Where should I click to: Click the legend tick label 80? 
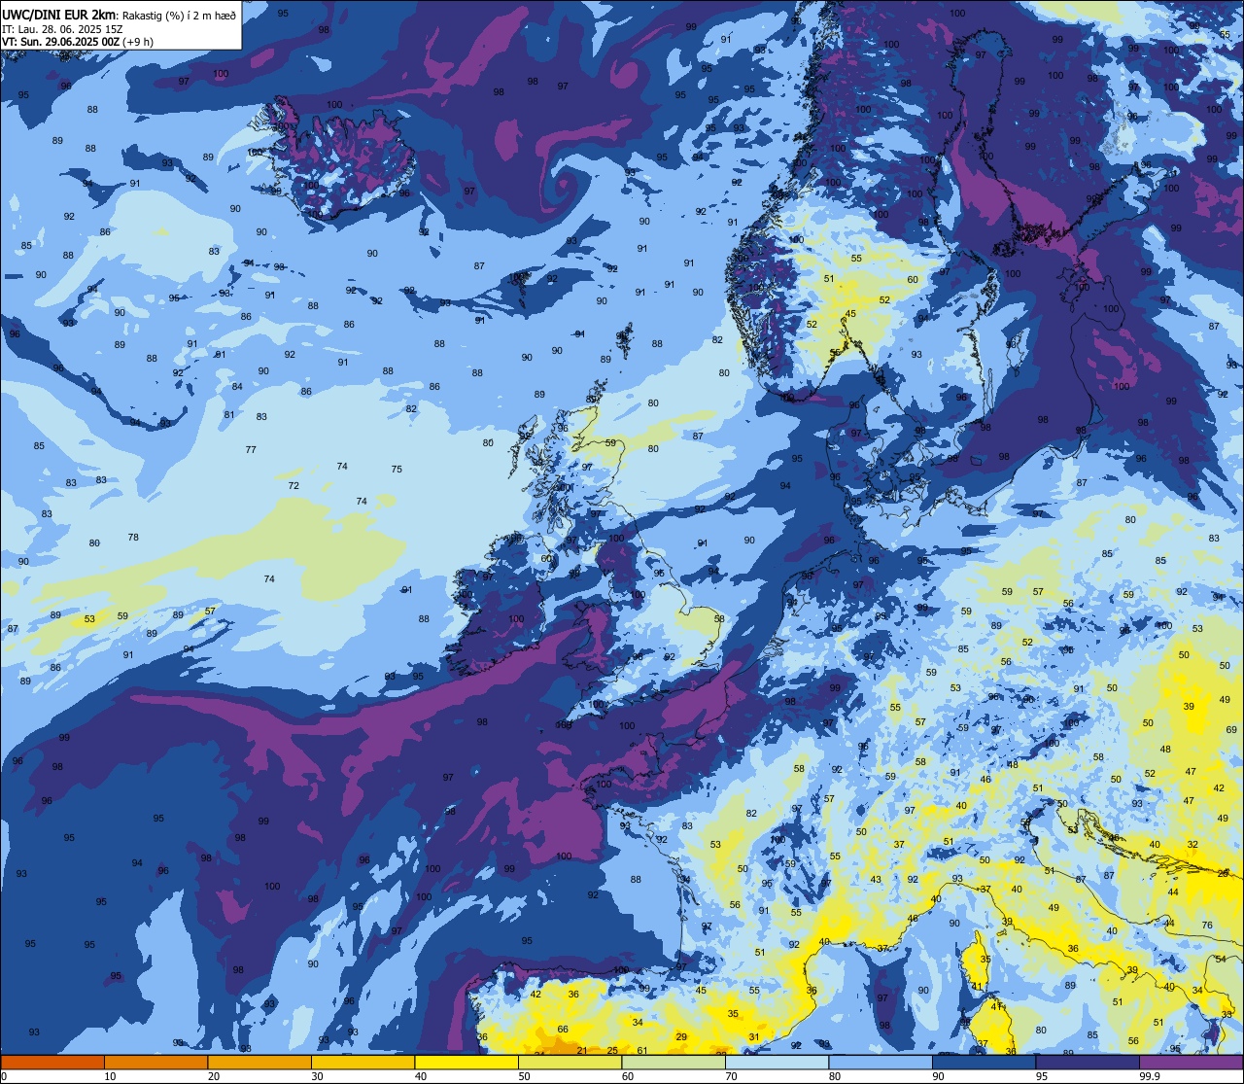[835, 1076]
